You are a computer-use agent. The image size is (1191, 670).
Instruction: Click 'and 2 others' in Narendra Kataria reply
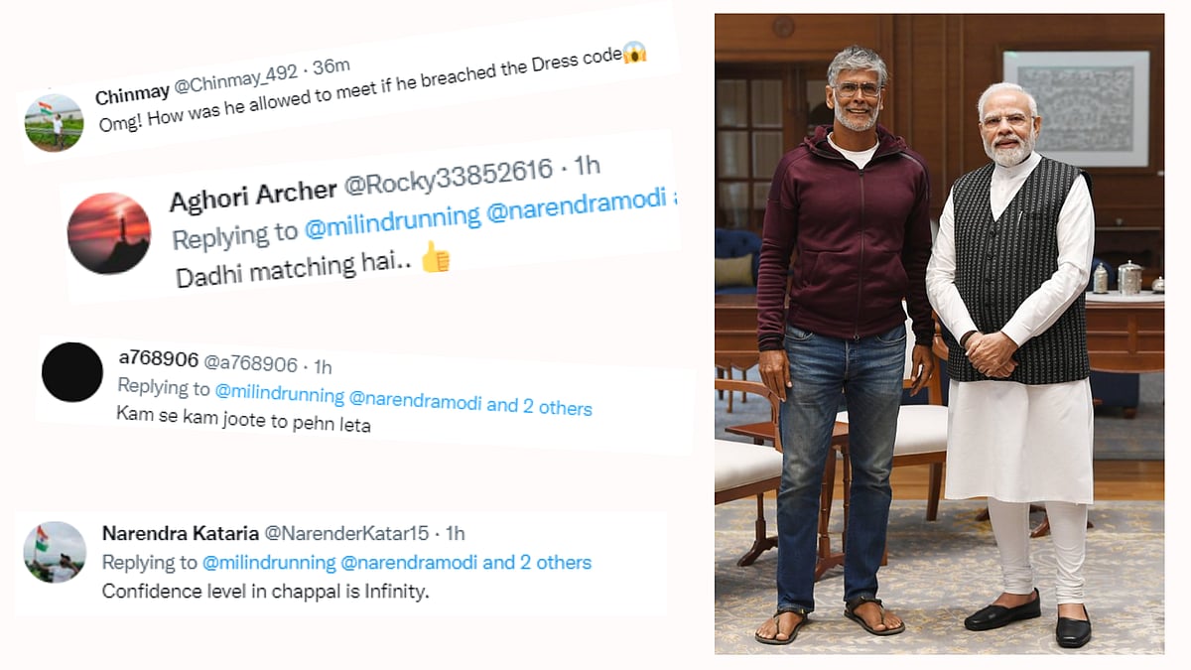(x=537, y=562)
